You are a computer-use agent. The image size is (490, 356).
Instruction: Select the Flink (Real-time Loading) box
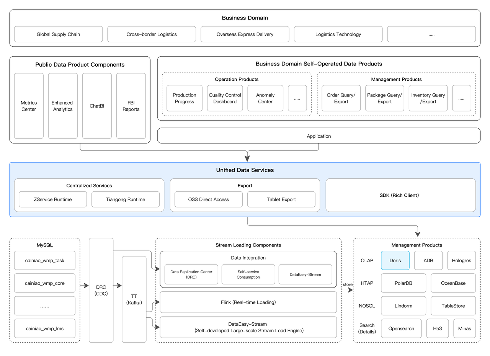coord(248,302)
